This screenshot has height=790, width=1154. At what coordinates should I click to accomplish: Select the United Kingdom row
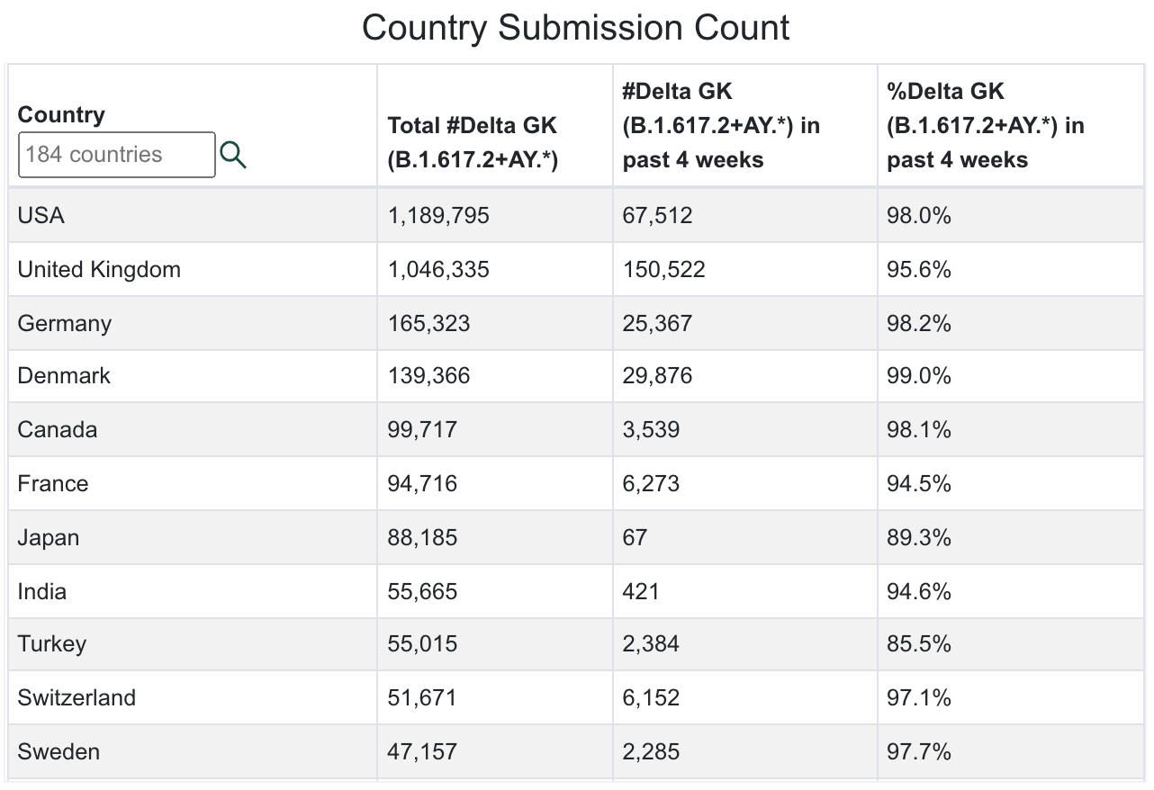tap(576, 269)
